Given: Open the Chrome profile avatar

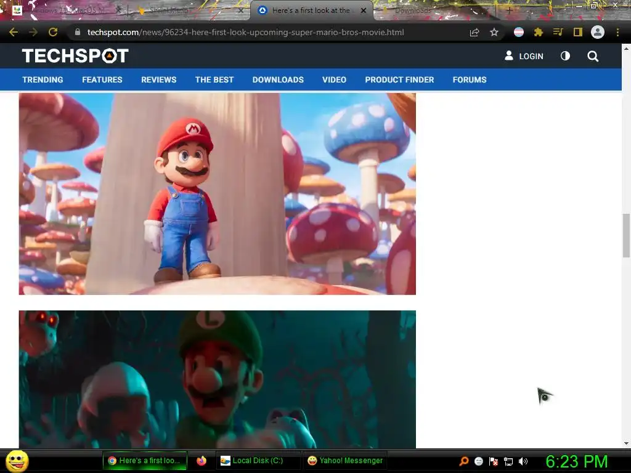Looking at the screenshot, I should [598, 32].
